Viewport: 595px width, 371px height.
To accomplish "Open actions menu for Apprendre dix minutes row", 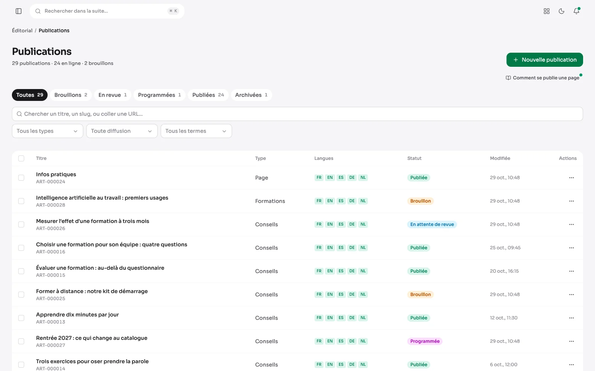I will pos(572,318).
